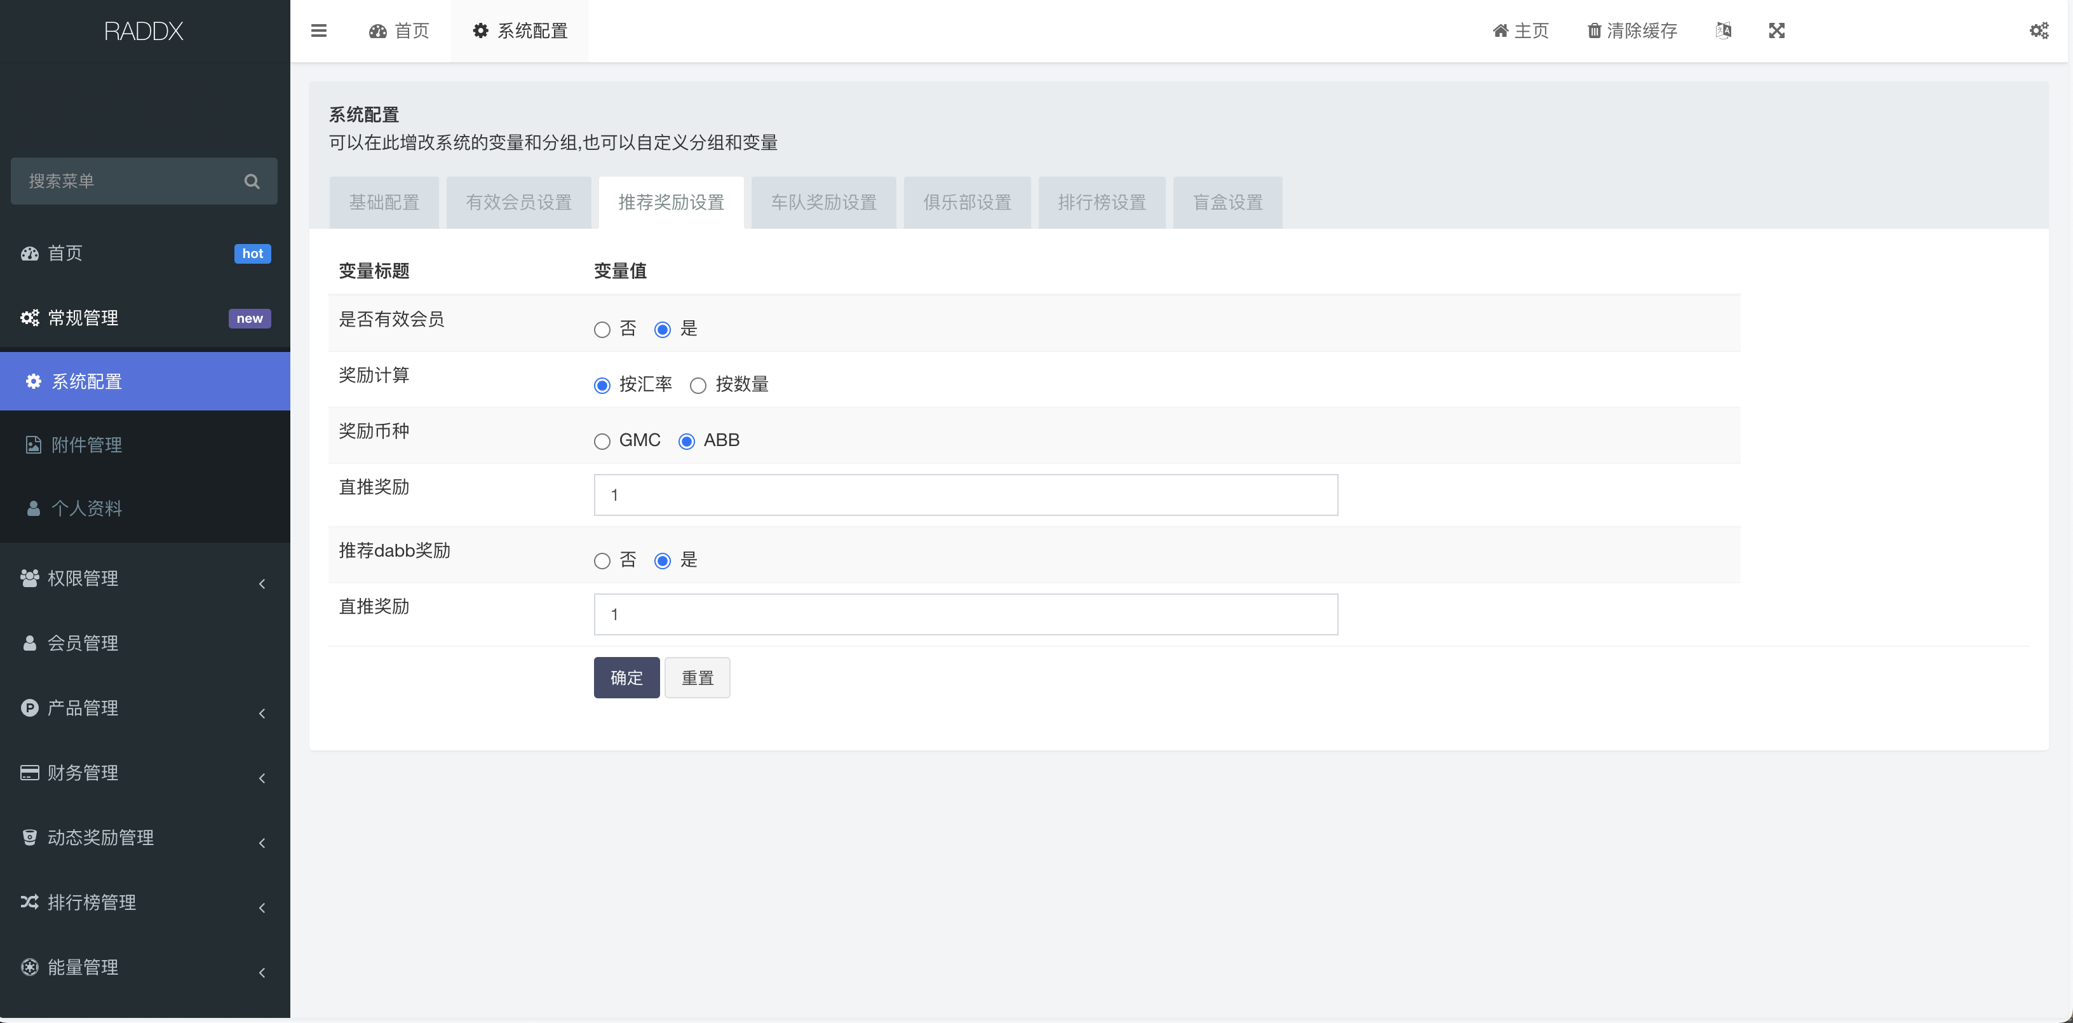Open 附件管理 in the sidebar

click(86, 444)
